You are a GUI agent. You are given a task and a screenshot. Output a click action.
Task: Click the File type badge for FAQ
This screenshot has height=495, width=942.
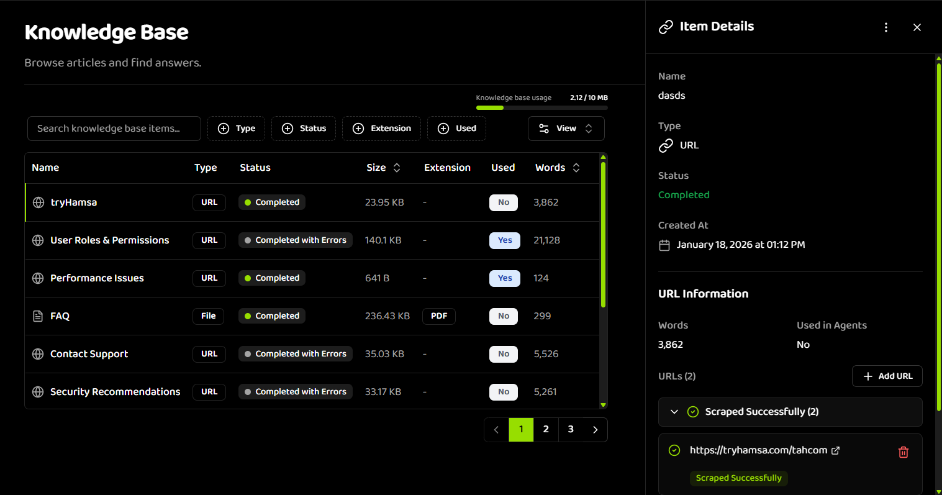[x=209, y=316]
